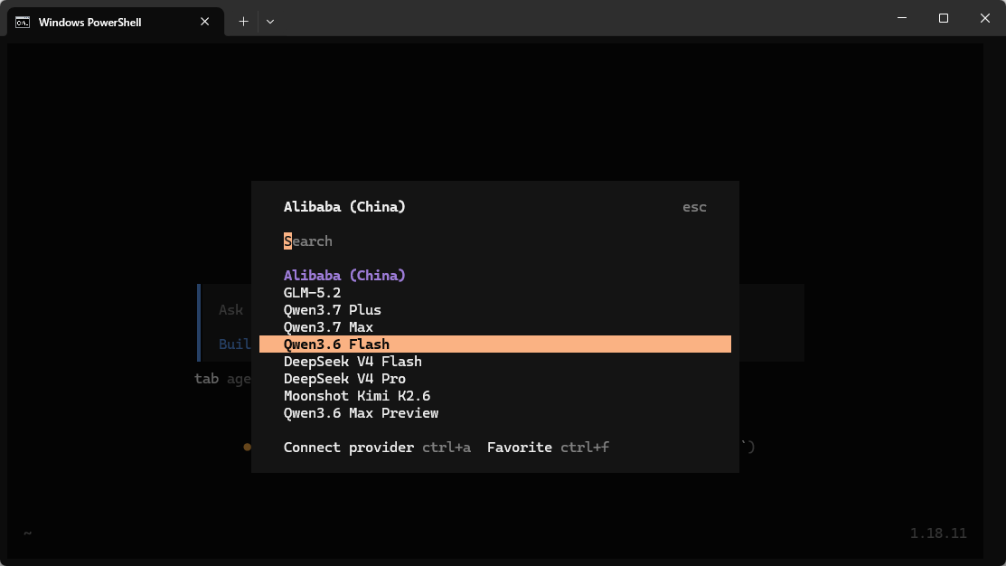This screenshot has height=566, width=1006.
Task: Click the Search input field
Action: [x=494, y=241]
